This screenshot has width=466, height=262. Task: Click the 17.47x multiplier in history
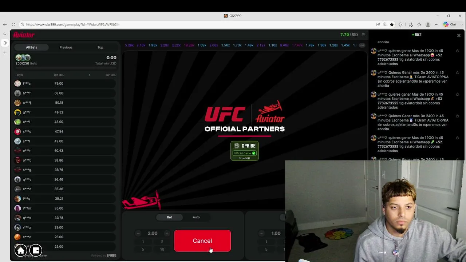pyautogui.click(x=297, y=45)
